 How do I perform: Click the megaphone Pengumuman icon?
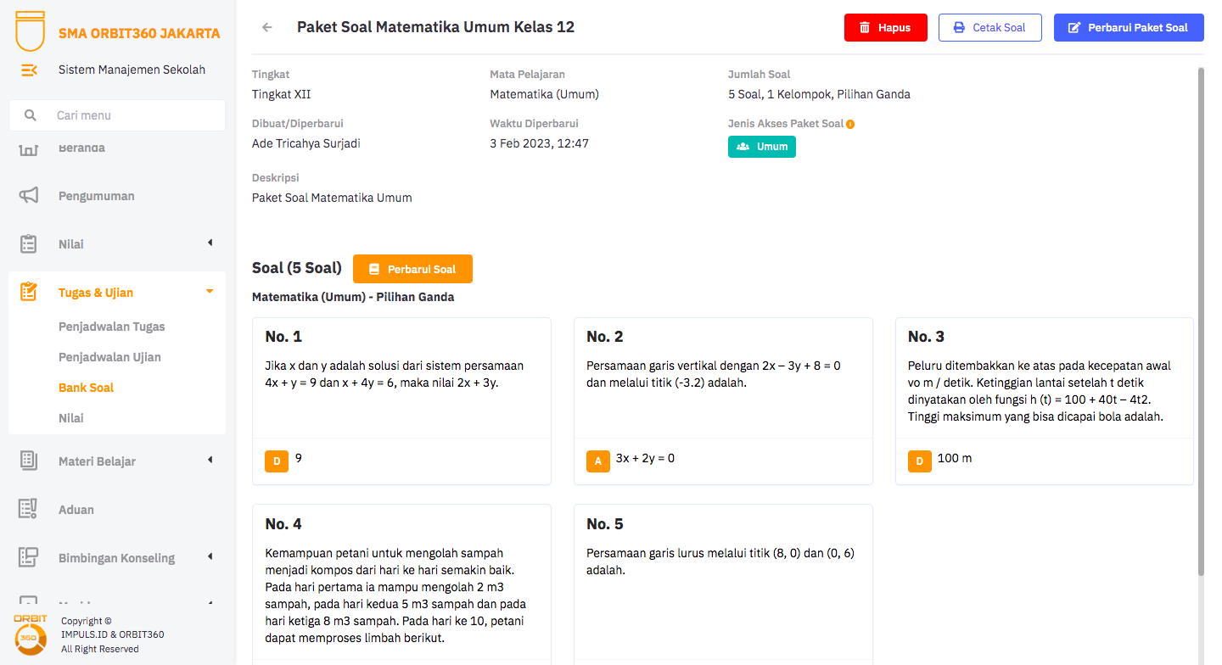(x=29, y=196)
